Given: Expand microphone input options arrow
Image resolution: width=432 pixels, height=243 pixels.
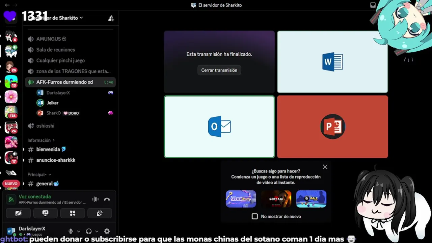Looking at the screenshot, I should [79, 231].
